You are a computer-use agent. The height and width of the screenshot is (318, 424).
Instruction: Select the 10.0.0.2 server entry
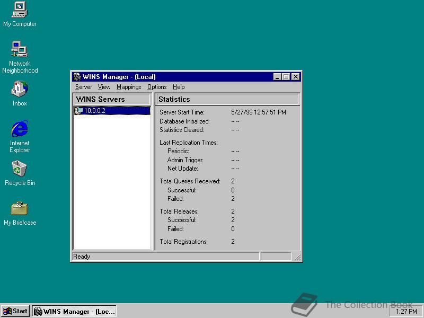(112, 111)
